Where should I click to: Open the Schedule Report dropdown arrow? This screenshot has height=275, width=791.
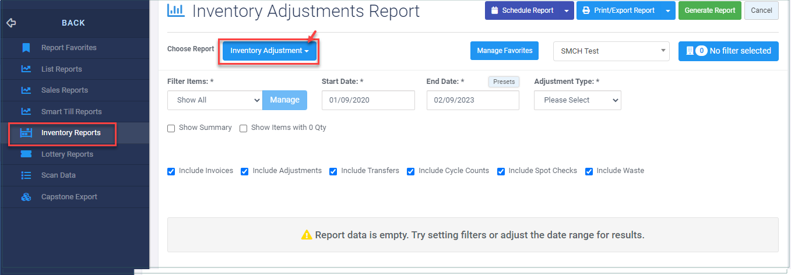click(567, 10)
